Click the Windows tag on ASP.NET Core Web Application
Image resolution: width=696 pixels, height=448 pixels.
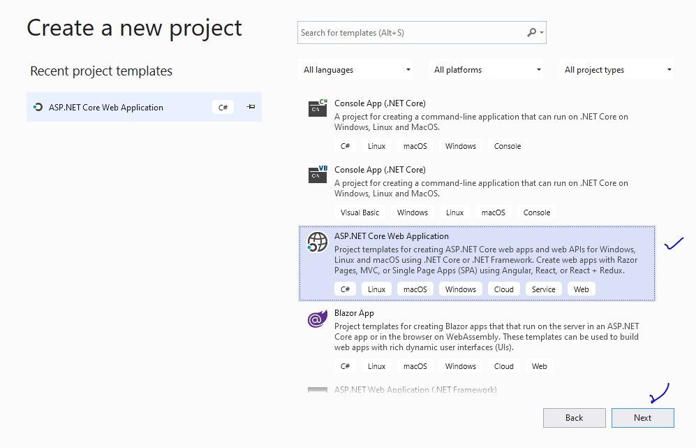459,289
